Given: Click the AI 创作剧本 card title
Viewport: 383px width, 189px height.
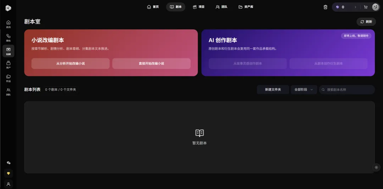Looking at the screenshot, I should pyautogui.click(x=223, y=40).
